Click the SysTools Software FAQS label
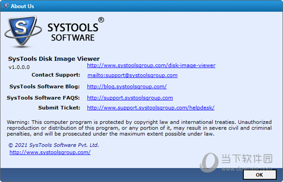The image size is (283, 182). (43, 98)
